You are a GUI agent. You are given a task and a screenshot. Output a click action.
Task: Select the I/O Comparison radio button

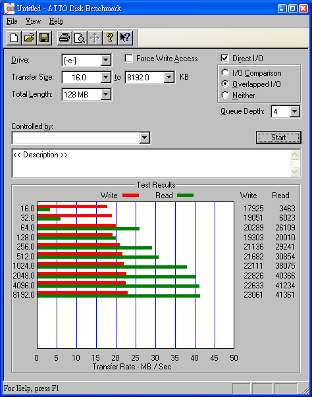[225, 72]
